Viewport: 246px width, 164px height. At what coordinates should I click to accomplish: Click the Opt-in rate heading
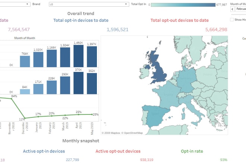point(192,151)
